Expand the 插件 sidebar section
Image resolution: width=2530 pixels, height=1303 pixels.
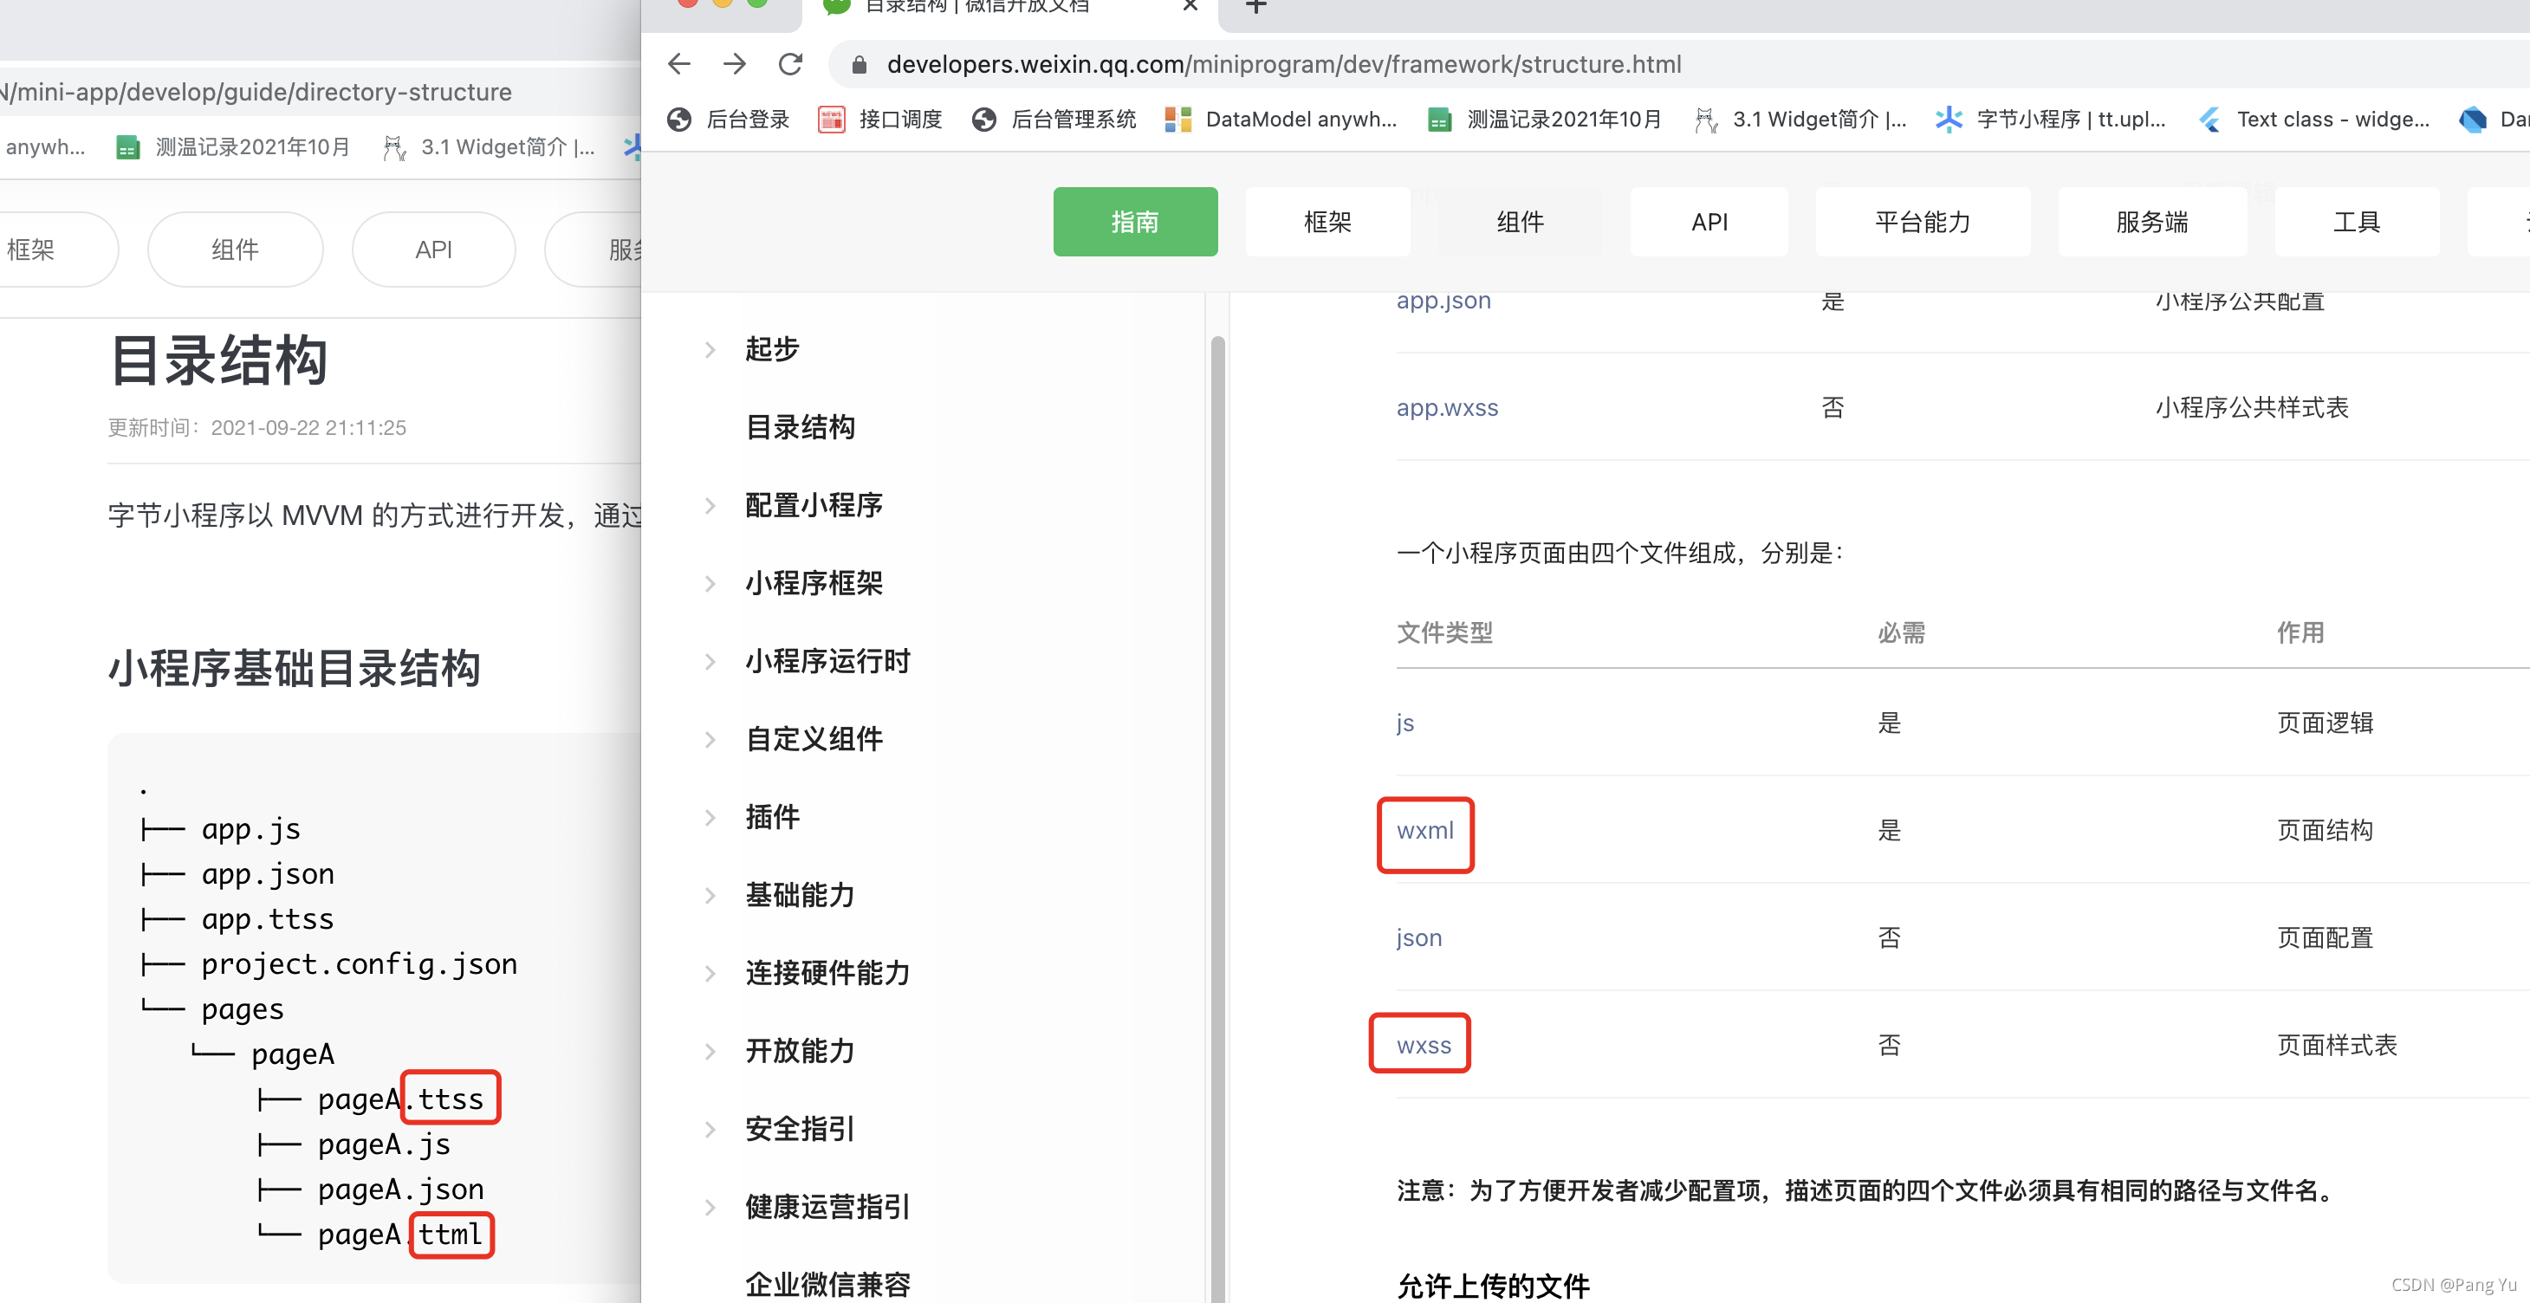(x=709, y=817)
